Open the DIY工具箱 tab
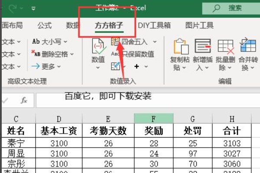 point(154,26)
